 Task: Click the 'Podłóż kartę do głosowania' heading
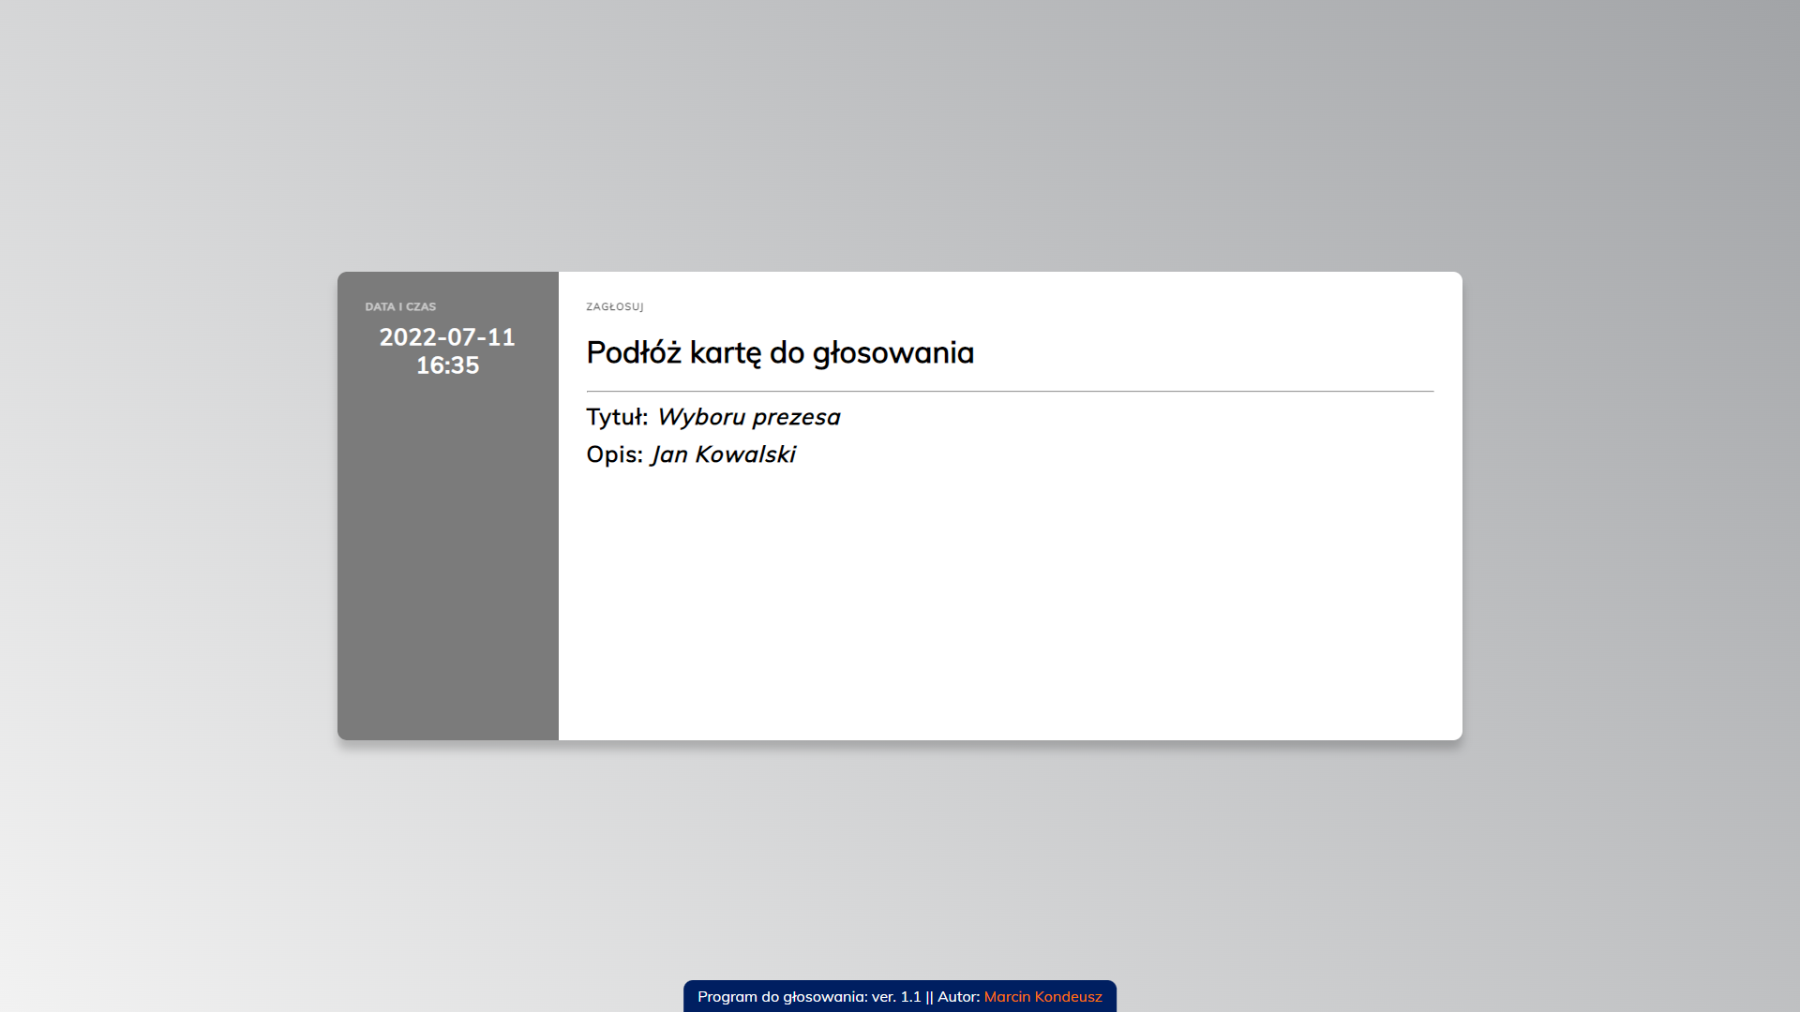coord(780,353)
